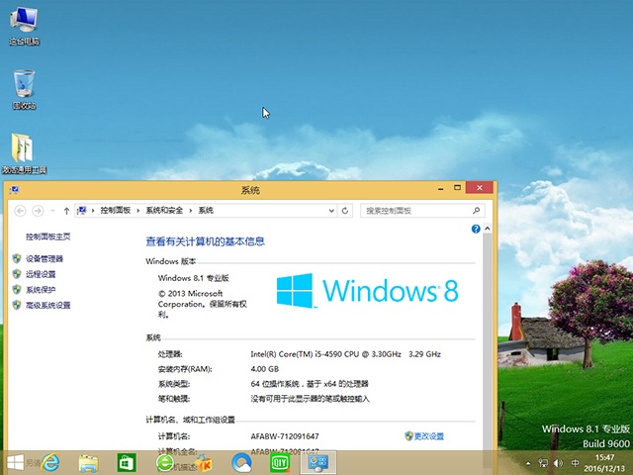Go back with the System window back arrow

click(20, 211)
